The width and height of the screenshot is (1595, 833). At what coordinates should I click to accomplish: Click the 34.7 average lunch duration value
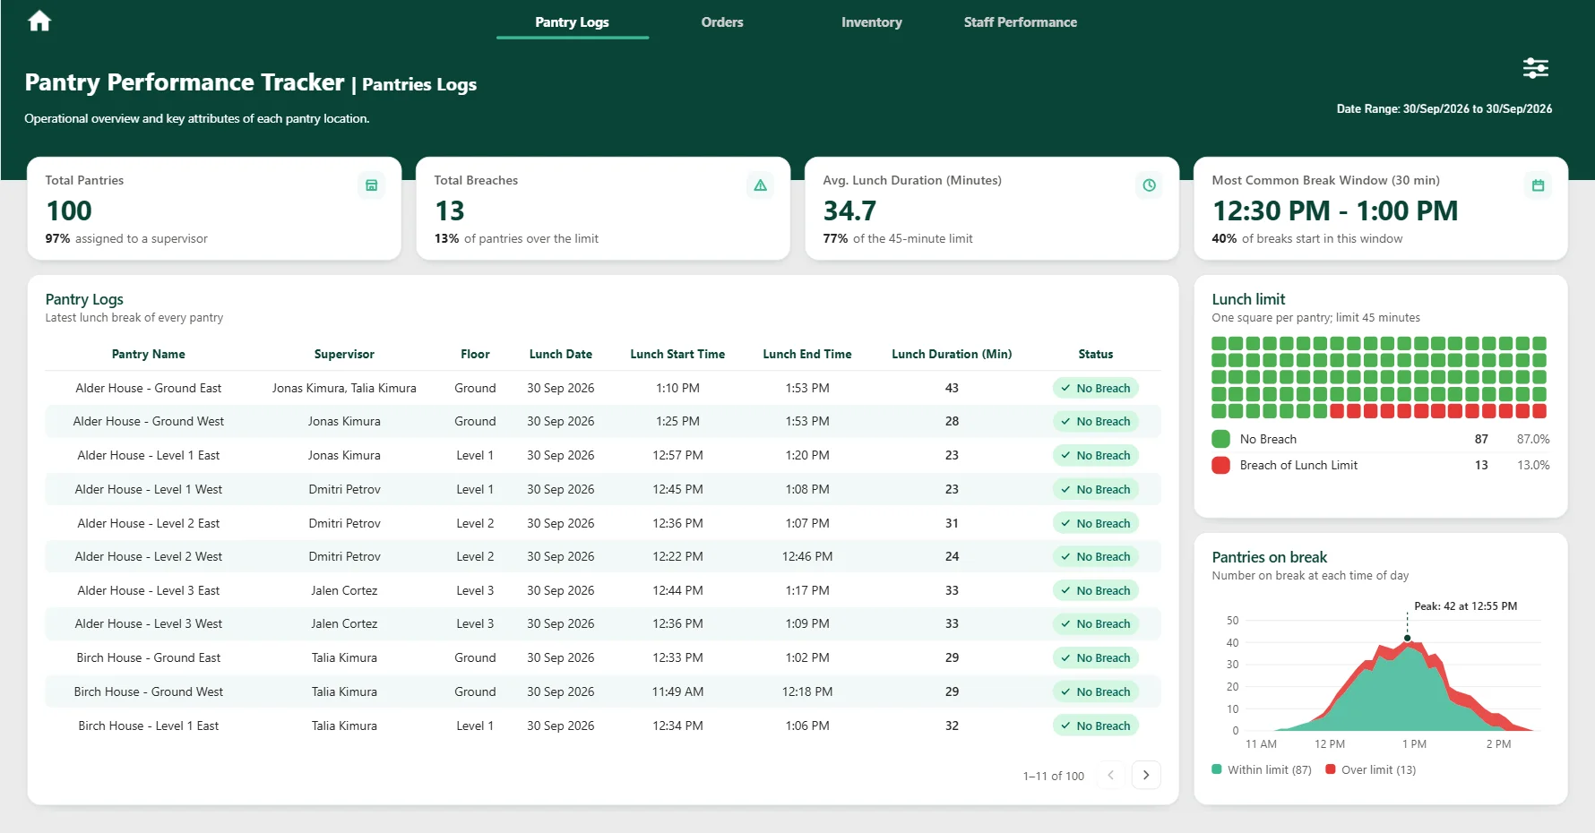tap(849, 210)
